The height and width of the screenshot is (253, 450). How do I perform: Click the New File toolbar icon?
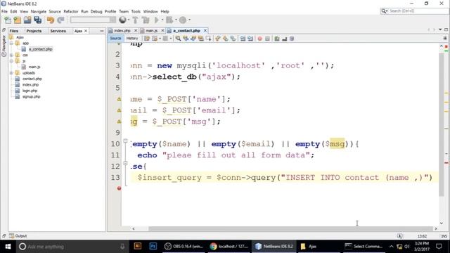click(8, 20)
